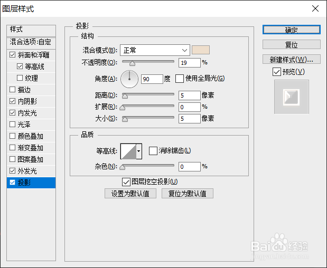
Task: Click the 不透明度 slider handle
Action: tap(132, 63)
